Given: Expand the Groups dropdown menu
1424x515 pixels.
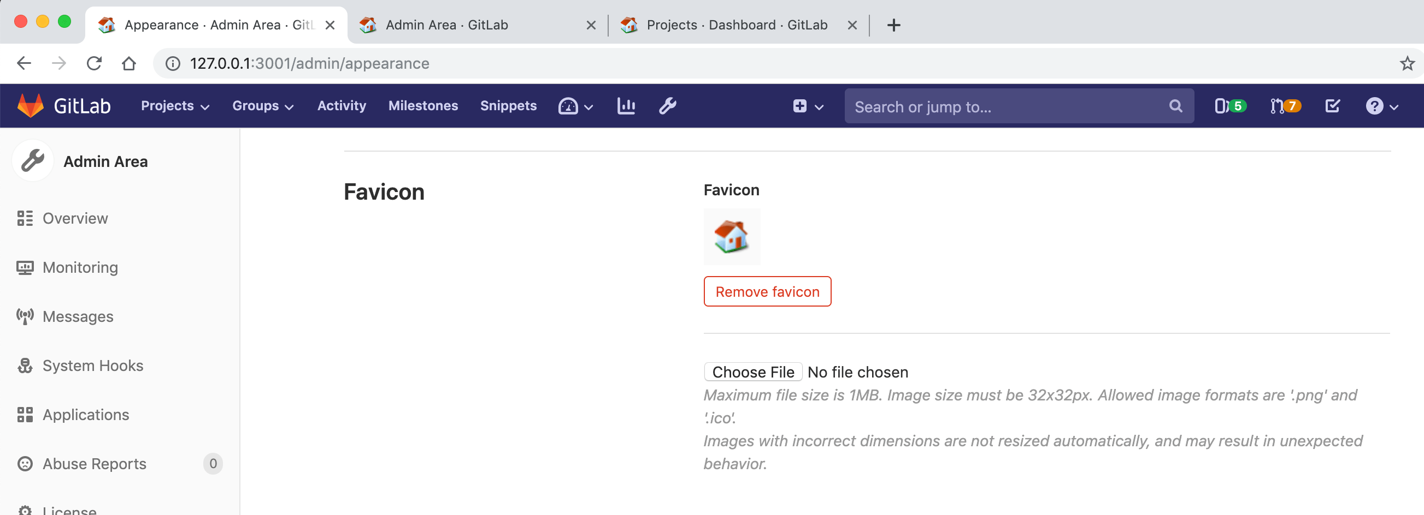Looking at the screenshot, I should 262,105.
